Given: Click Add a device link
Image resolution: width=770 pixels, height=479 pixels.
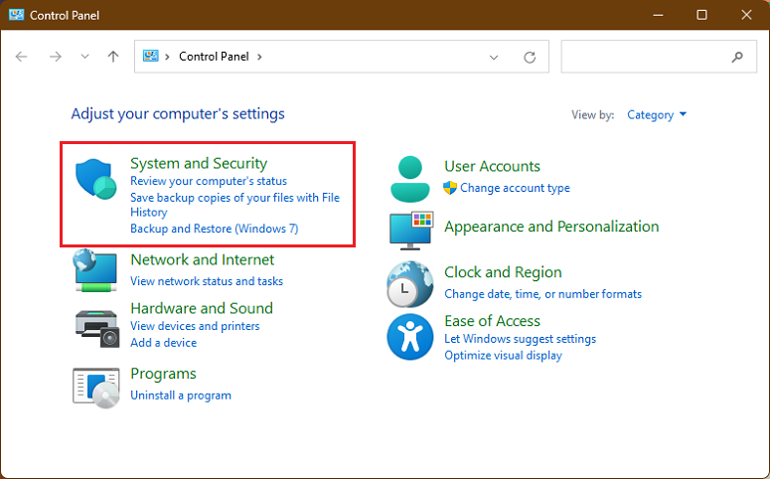Looking at the screenshot, I should [x=164, y=343].
